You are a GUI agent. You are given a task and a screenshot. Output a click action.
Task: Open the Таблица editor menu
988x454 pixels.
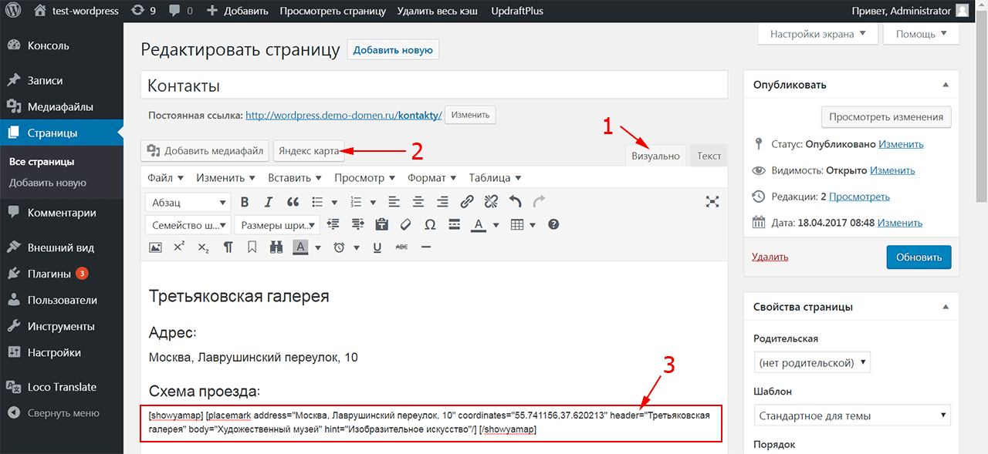pyautogui.click(x=495, y=177)
